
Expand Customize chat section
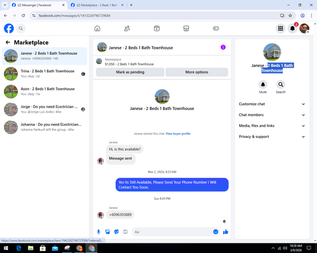272,104
